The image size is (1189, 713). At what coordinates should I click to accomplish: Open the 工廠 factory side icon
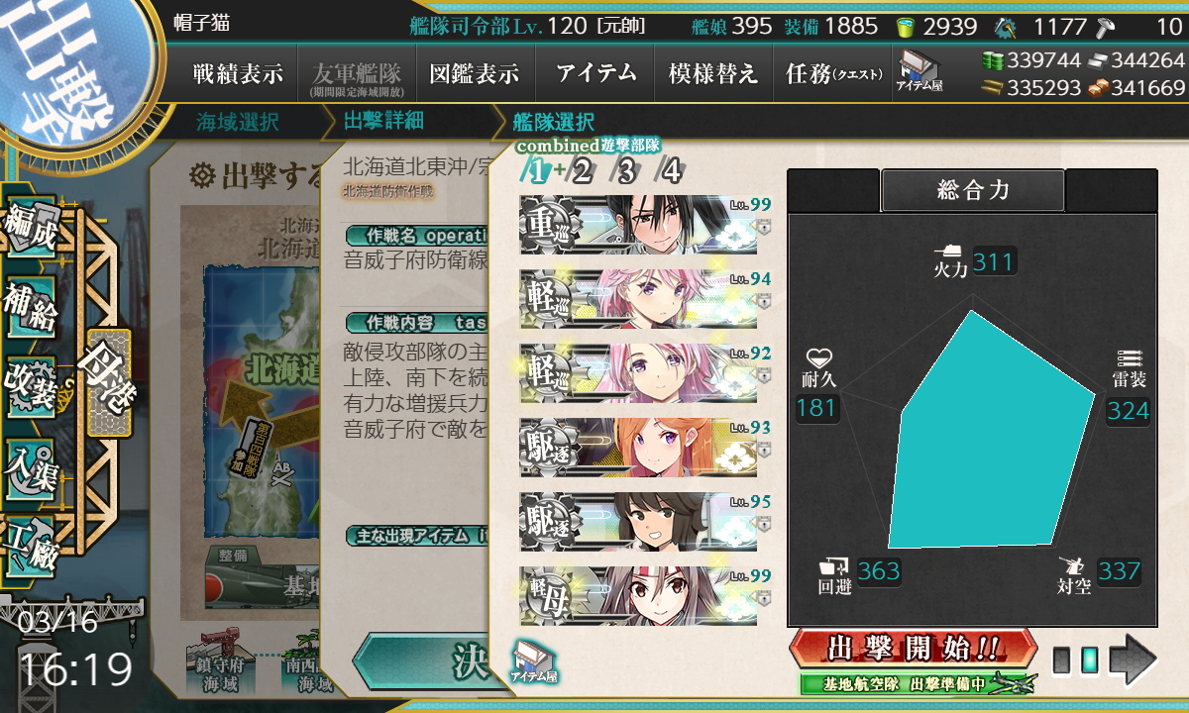coord(31,543)
